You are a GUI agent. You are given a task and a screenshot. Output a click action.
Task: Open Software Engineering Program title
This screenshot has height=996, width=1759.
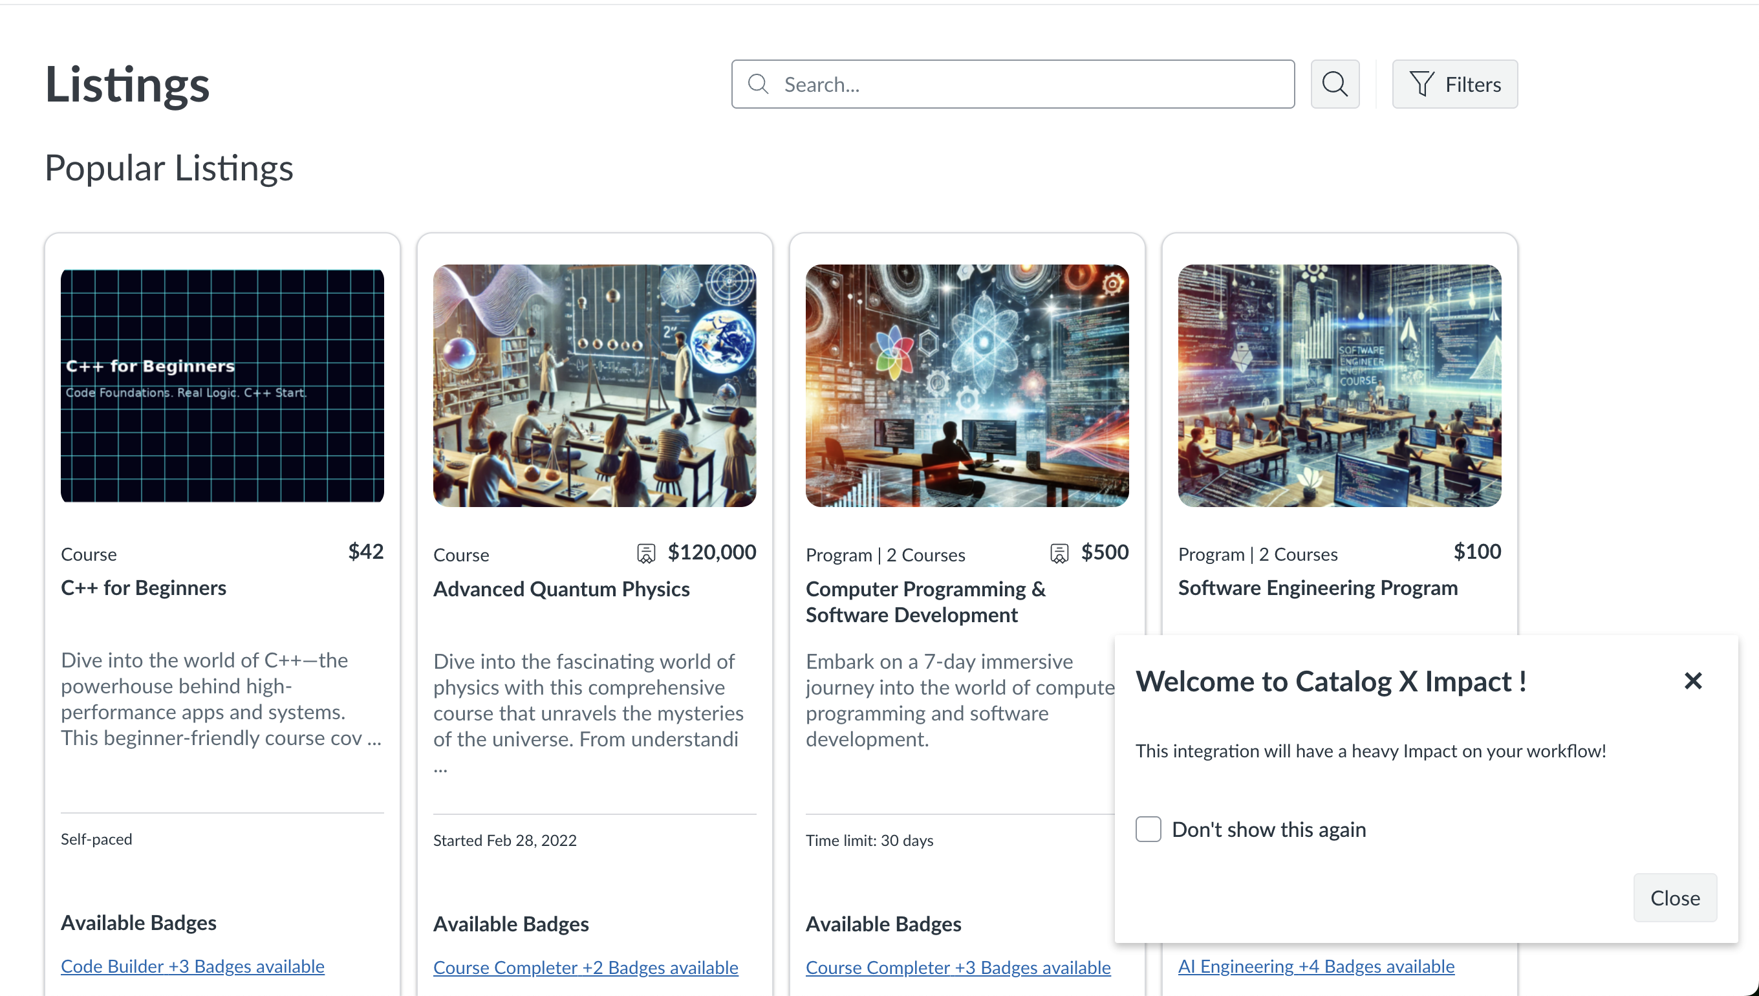click(1317, 588)
